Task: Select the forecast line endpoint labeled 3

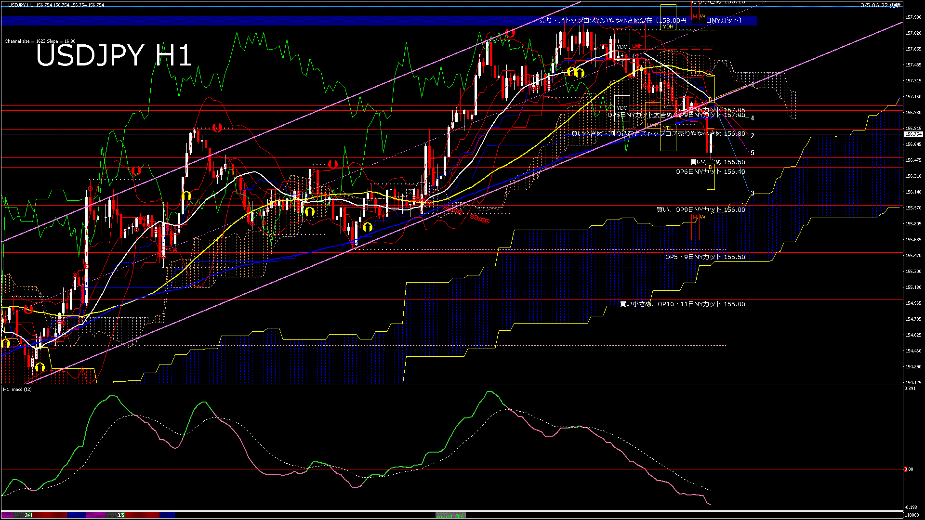Action: 752,193
